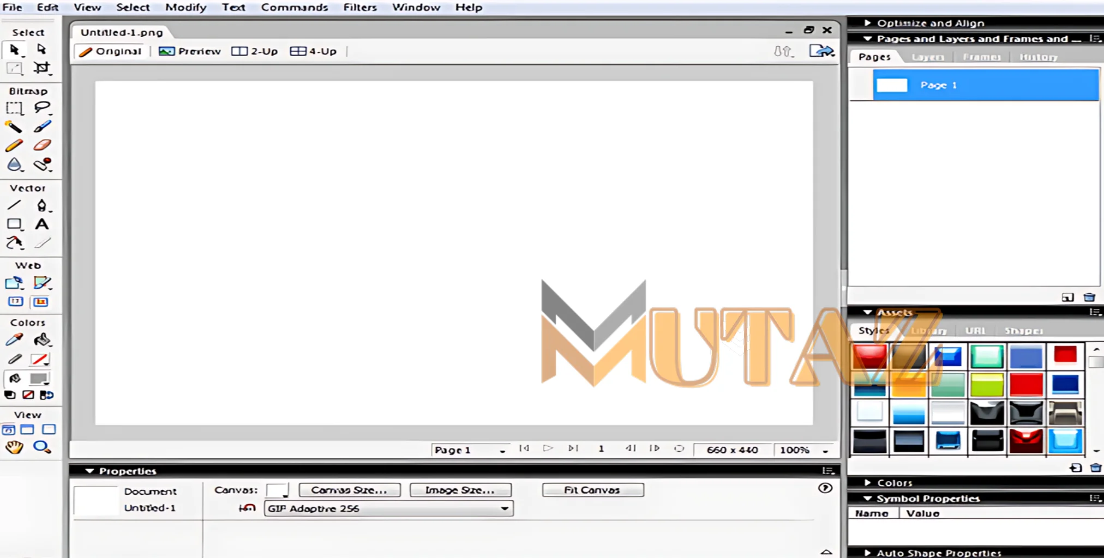This screenshot has height=558, width=1104.
Task: Select the Eyedropper tool
Action: (14, 340)
